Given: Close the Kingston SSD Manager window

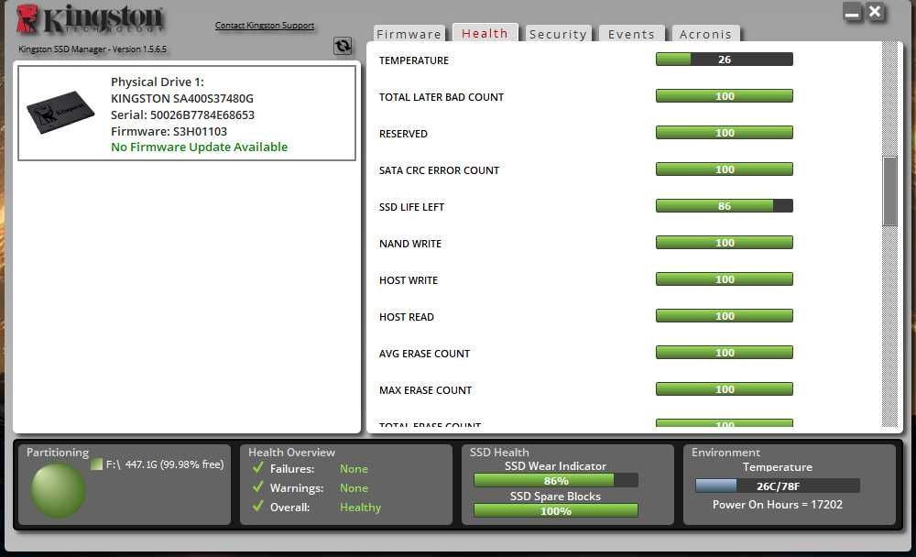Looking at the screenshot, I should pos(875,12).
